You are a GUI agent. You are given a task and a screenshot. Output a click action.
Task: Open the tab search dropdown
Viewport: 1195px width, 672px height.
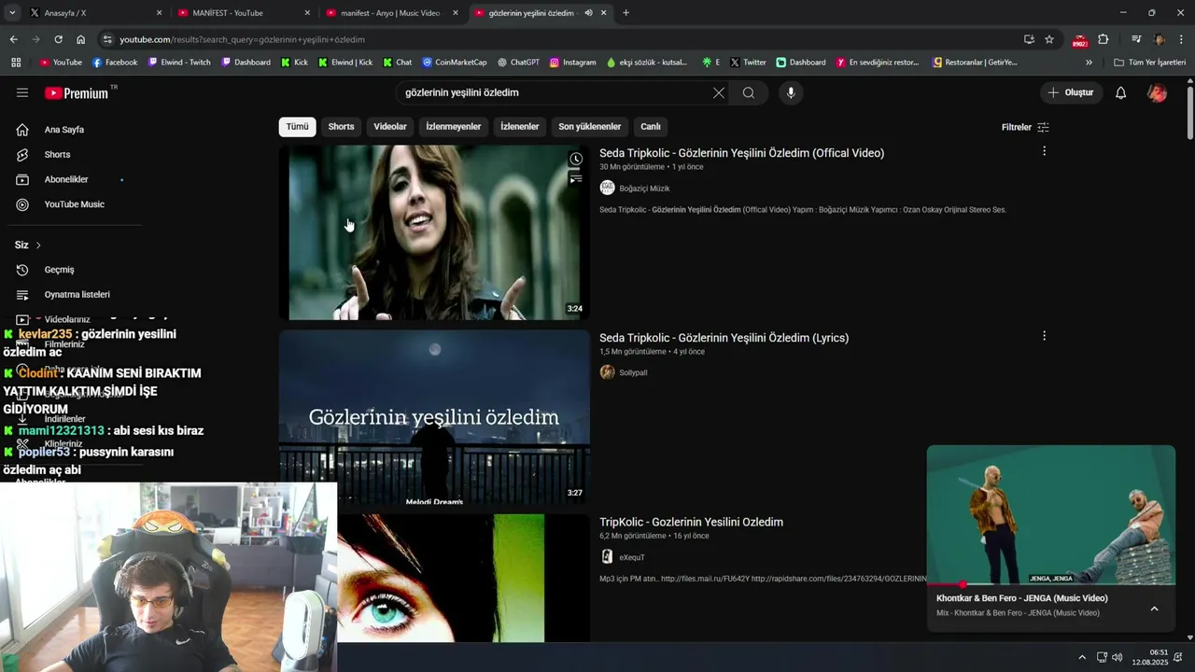pyautogui.click(x=11, y=13)
